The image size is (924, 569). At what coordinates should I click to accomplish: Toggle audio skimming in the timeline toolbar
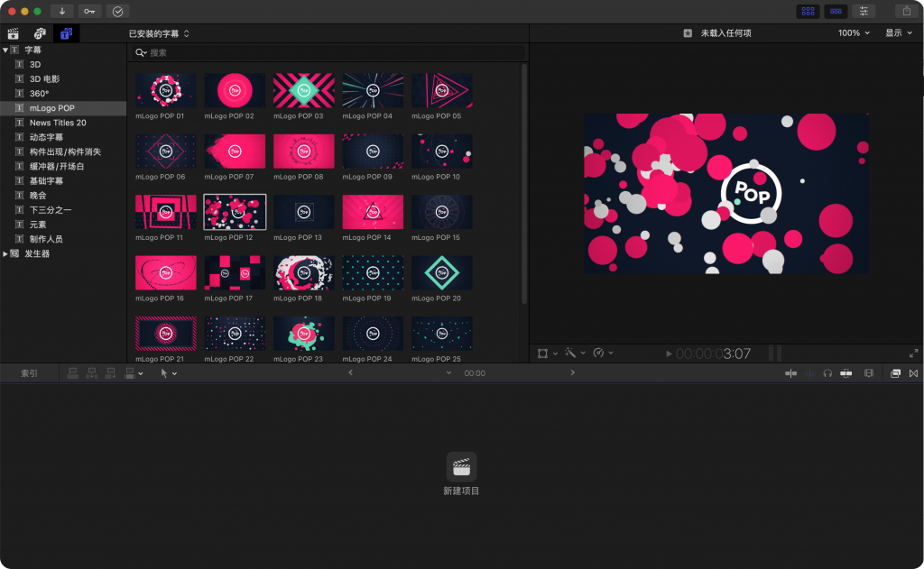point(810,372)
